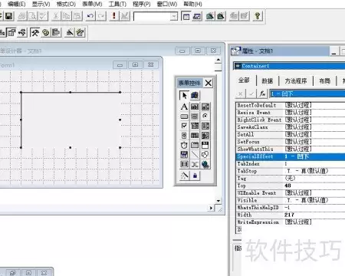Click the Save disk icon in toolbar
The height and width of the screenshot is (276, 345).
click(8, 16)
